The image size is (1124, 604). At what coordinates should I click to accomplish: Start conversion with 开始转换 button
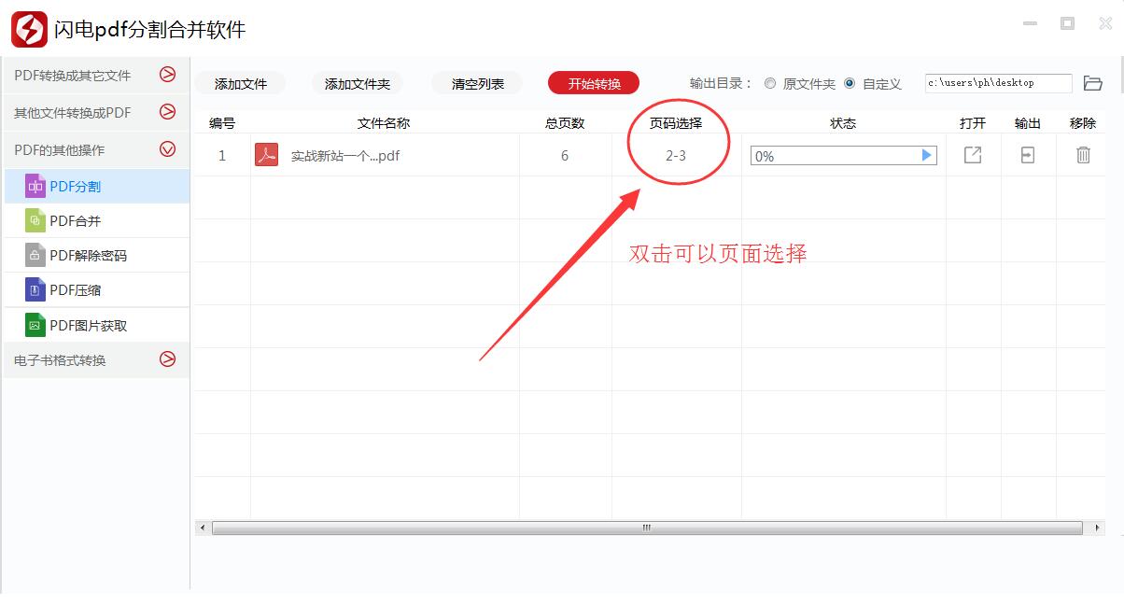pos(595,83)
